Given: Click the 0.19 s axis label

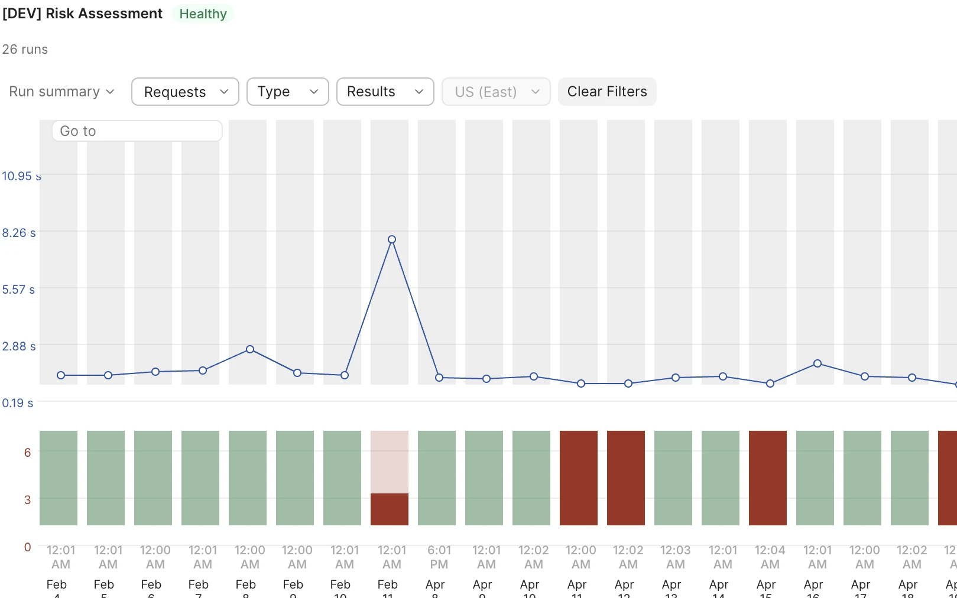Looking at the screenshot, I should click(x=18, y=403).
